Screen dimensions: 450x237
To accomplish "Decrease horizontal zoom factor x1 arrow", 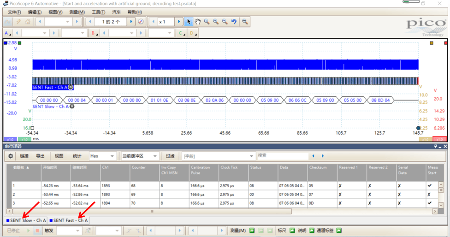I will pyautogui.click(x=153, y=22).
